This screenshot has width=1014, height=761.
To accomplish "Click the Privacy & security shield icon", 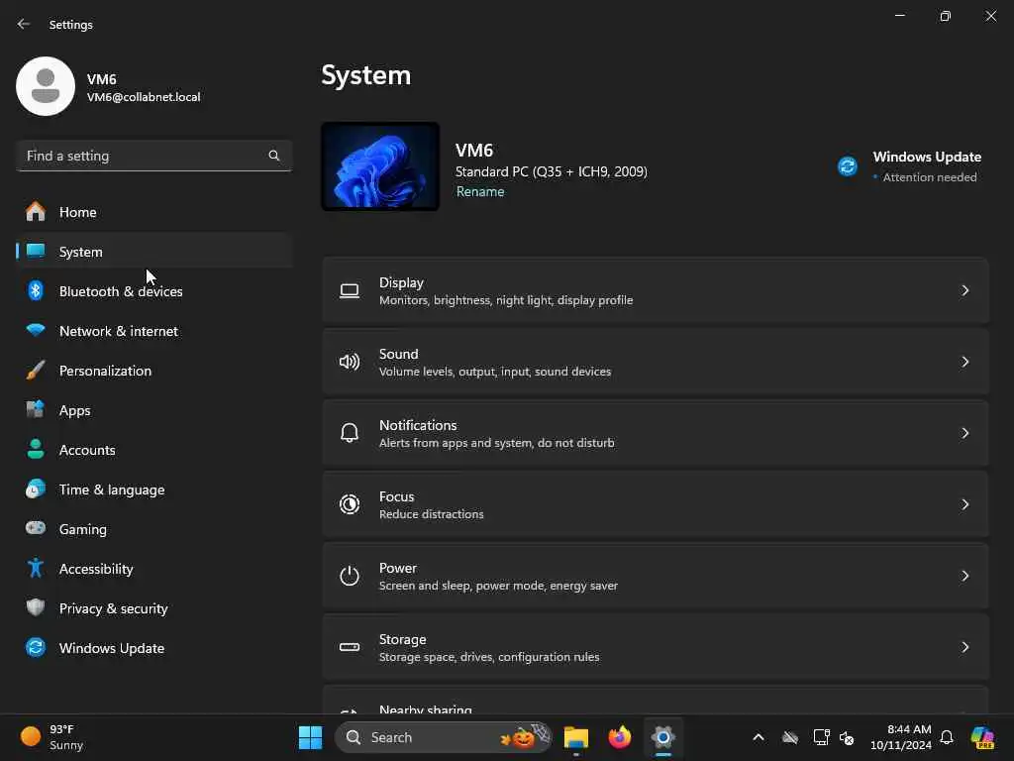I will (36, 607).
